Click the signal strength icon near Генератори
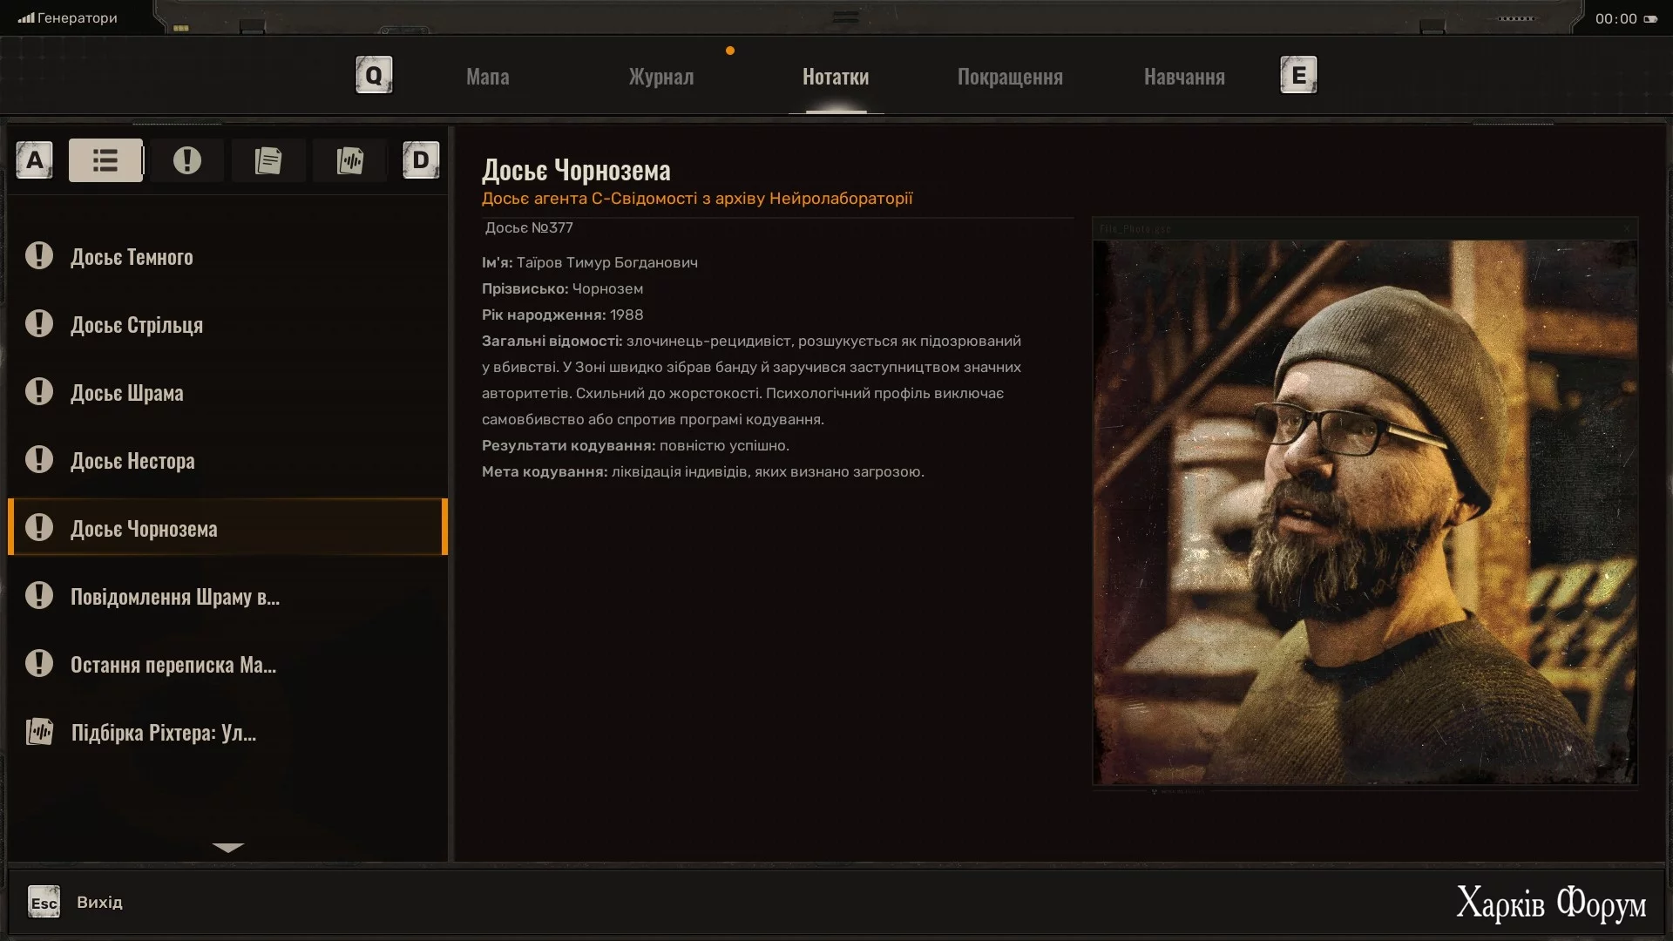The height and width of the screenshot is (941, 1673). [26, 17]
